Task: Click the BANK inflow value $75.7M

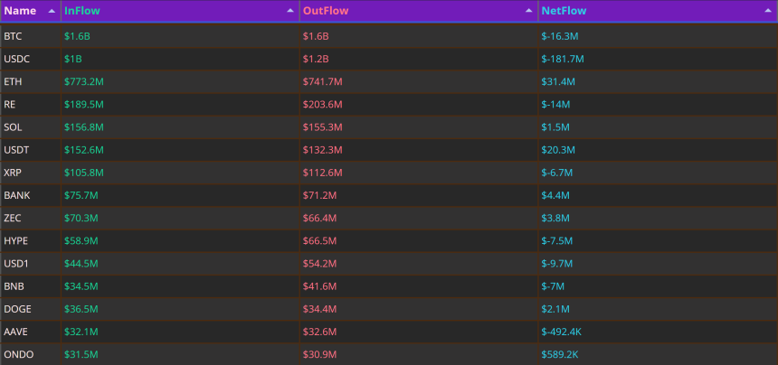Action: tap(81, 196)
